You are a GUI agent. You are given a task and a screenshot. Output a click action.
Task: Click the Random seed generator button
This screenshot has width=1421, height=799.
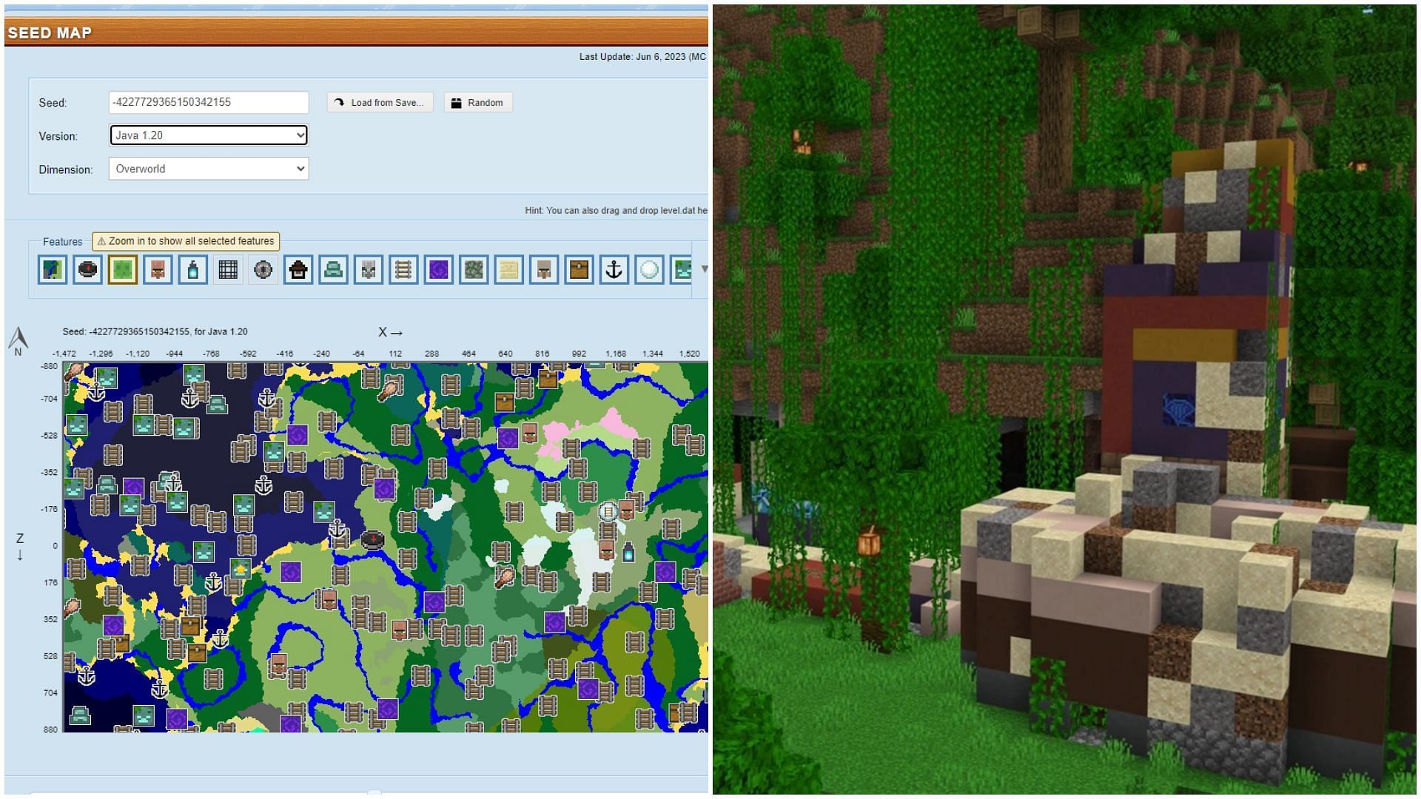click(x=477, y=102)
